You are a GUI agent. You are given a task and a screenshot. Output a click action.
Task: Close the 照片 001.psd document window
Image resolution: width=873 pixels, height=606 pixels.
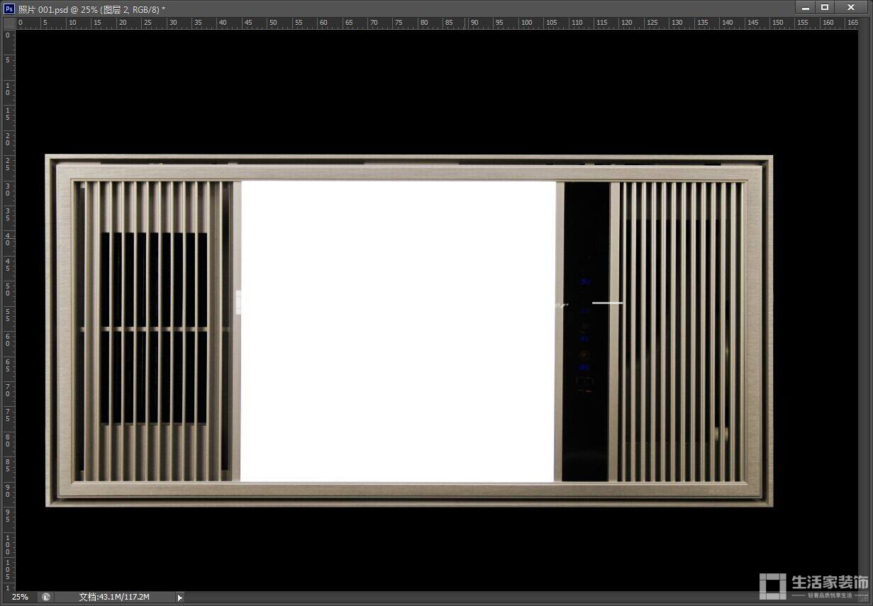(852, 8)
